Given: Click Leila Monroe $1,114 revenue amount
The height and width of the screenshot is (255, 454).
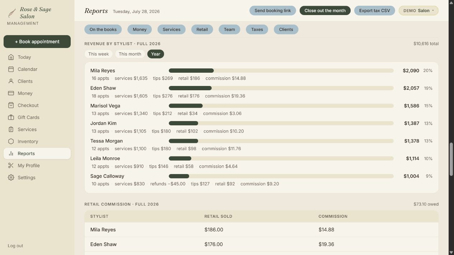Looking at the screenshot, I should [x=413, y=158].
